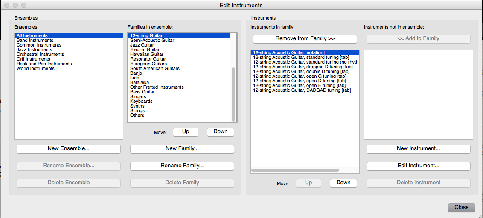Open Edit Instrument for selected guitar

(x=419, y=166)
